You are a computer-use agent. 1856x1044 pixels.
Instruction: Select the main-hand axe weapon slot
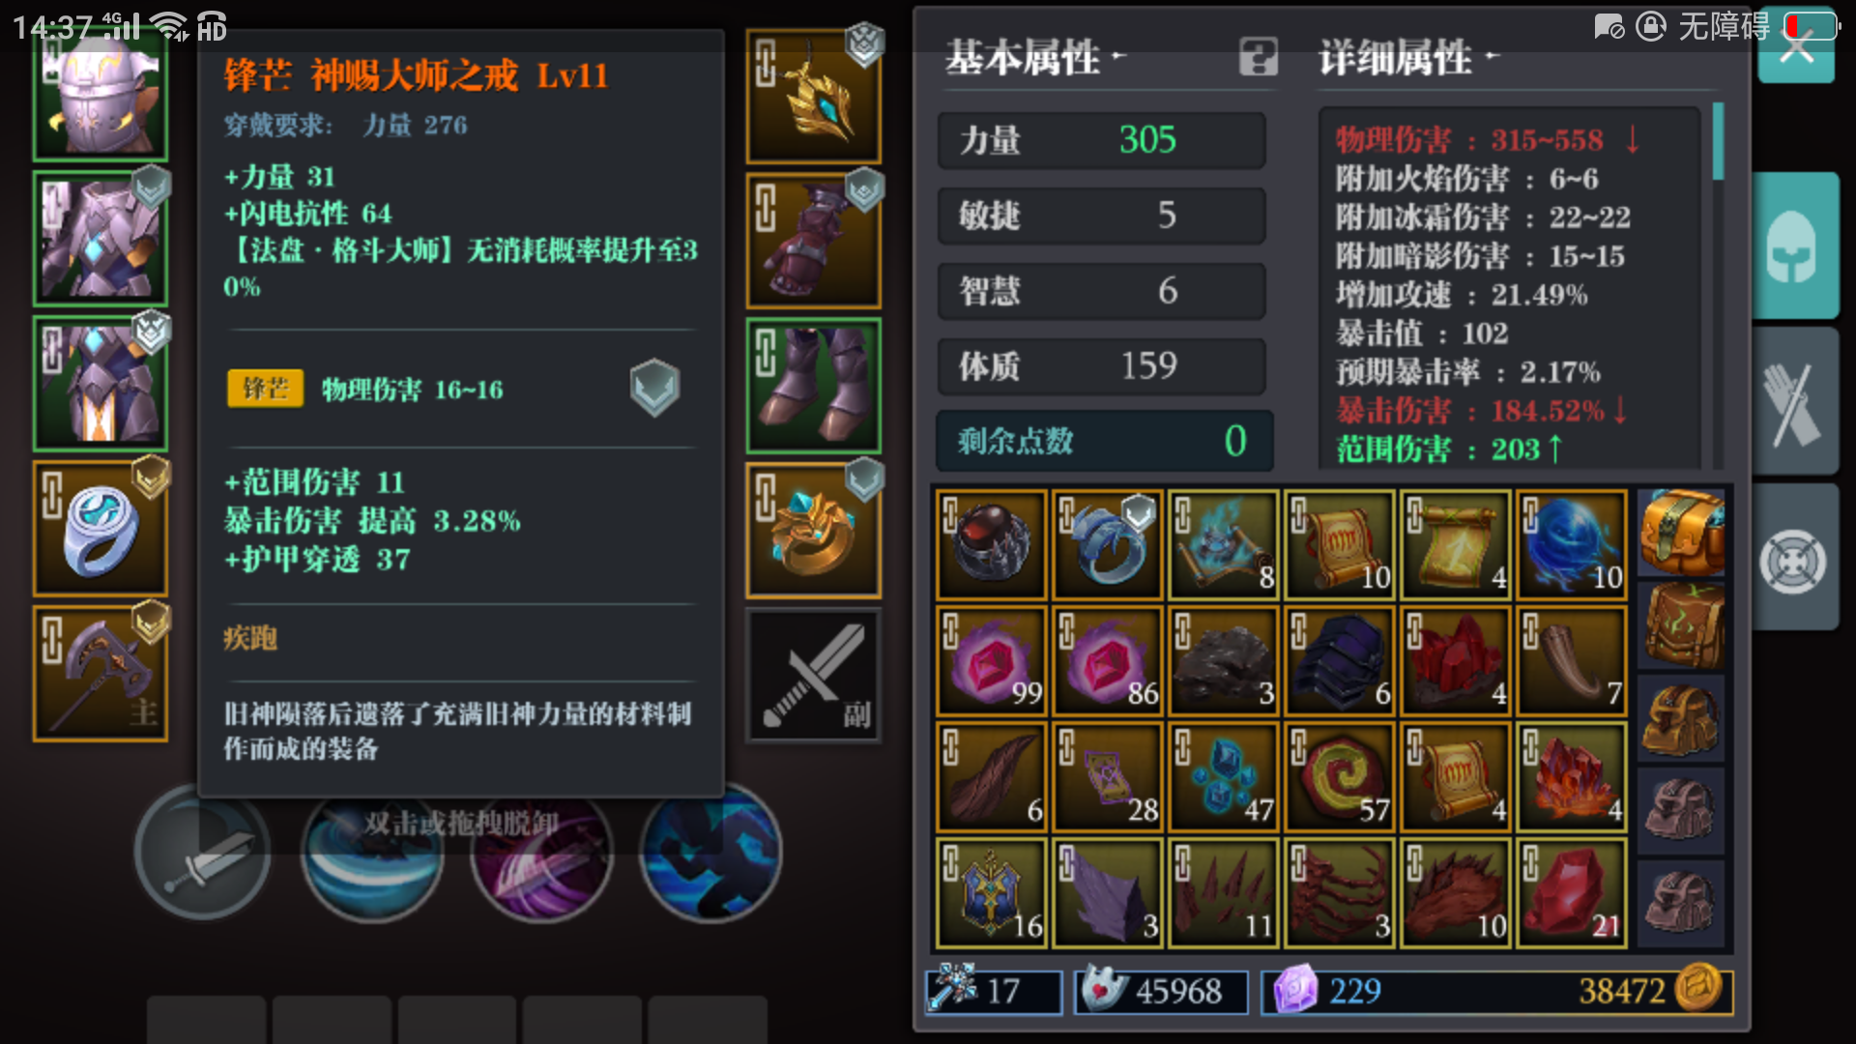(101, 674)
